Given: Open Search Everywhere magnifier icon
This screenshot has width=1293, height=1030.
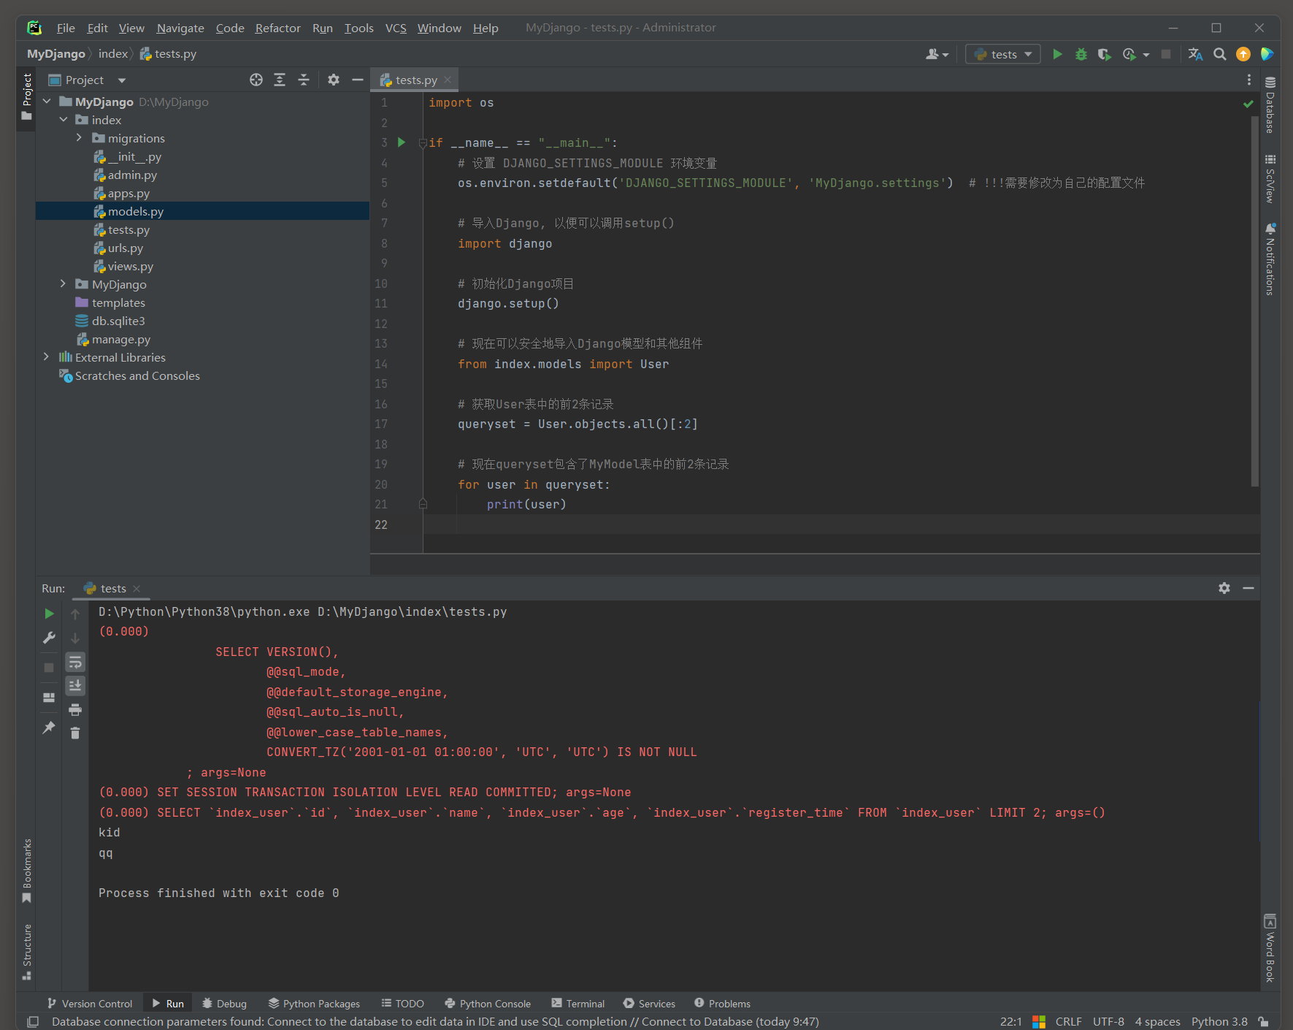Looking at the screenshot, I should pos(1219,54).
